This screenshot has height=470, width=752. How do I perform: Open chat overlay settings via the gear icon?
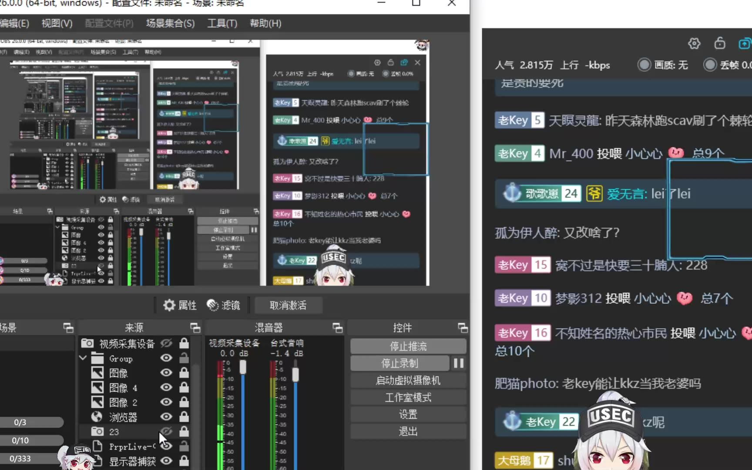click(x=694, y=44)
